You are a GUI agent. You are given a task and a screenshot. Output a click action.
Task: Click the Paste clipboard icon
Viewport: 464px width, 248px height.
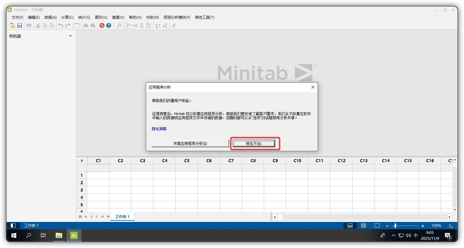tap(52, 25)
